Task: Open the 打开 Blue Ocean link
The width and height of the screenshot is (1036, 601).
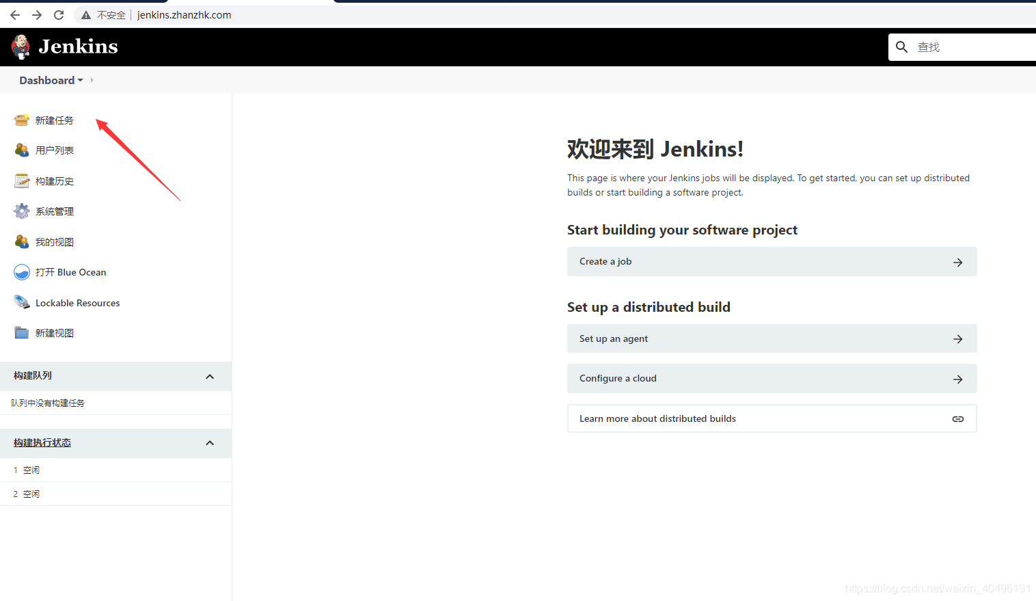Action: pyautogui.click(x=71, y=272)
